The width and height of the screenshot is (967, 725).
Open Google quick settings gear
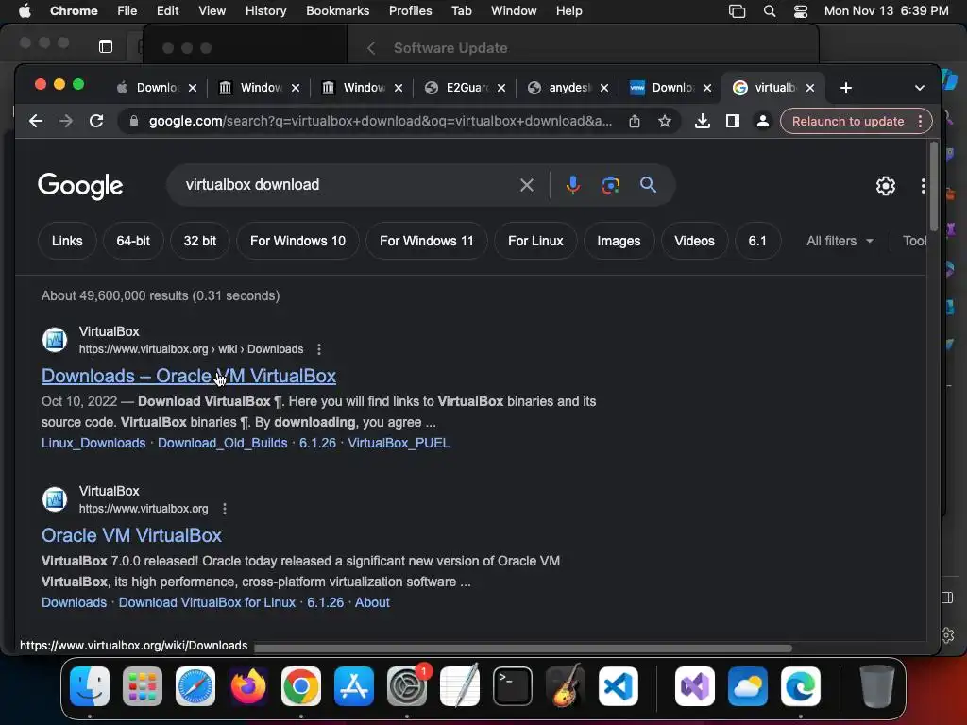pyautogui.click(x=885, y=186)
